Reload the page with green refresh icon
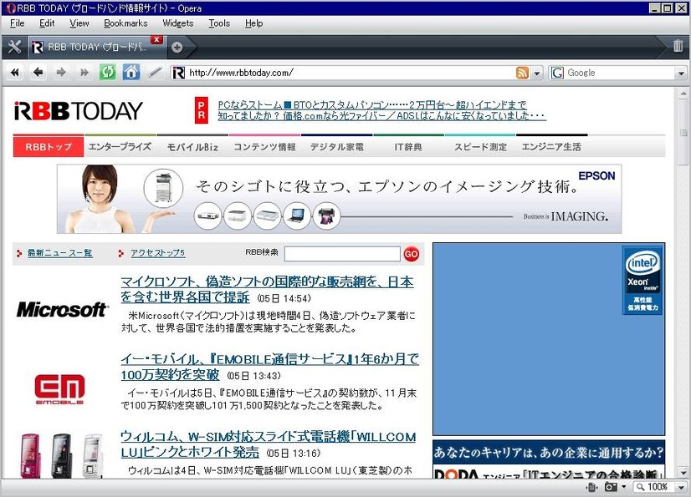Viewport: 691px width, 497px height. (108, 72)
